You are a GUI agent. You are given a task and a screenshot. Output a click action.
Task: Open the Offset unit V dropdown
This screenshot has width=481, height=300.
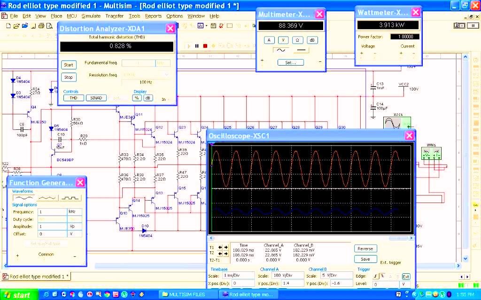[x=75, y=234]
